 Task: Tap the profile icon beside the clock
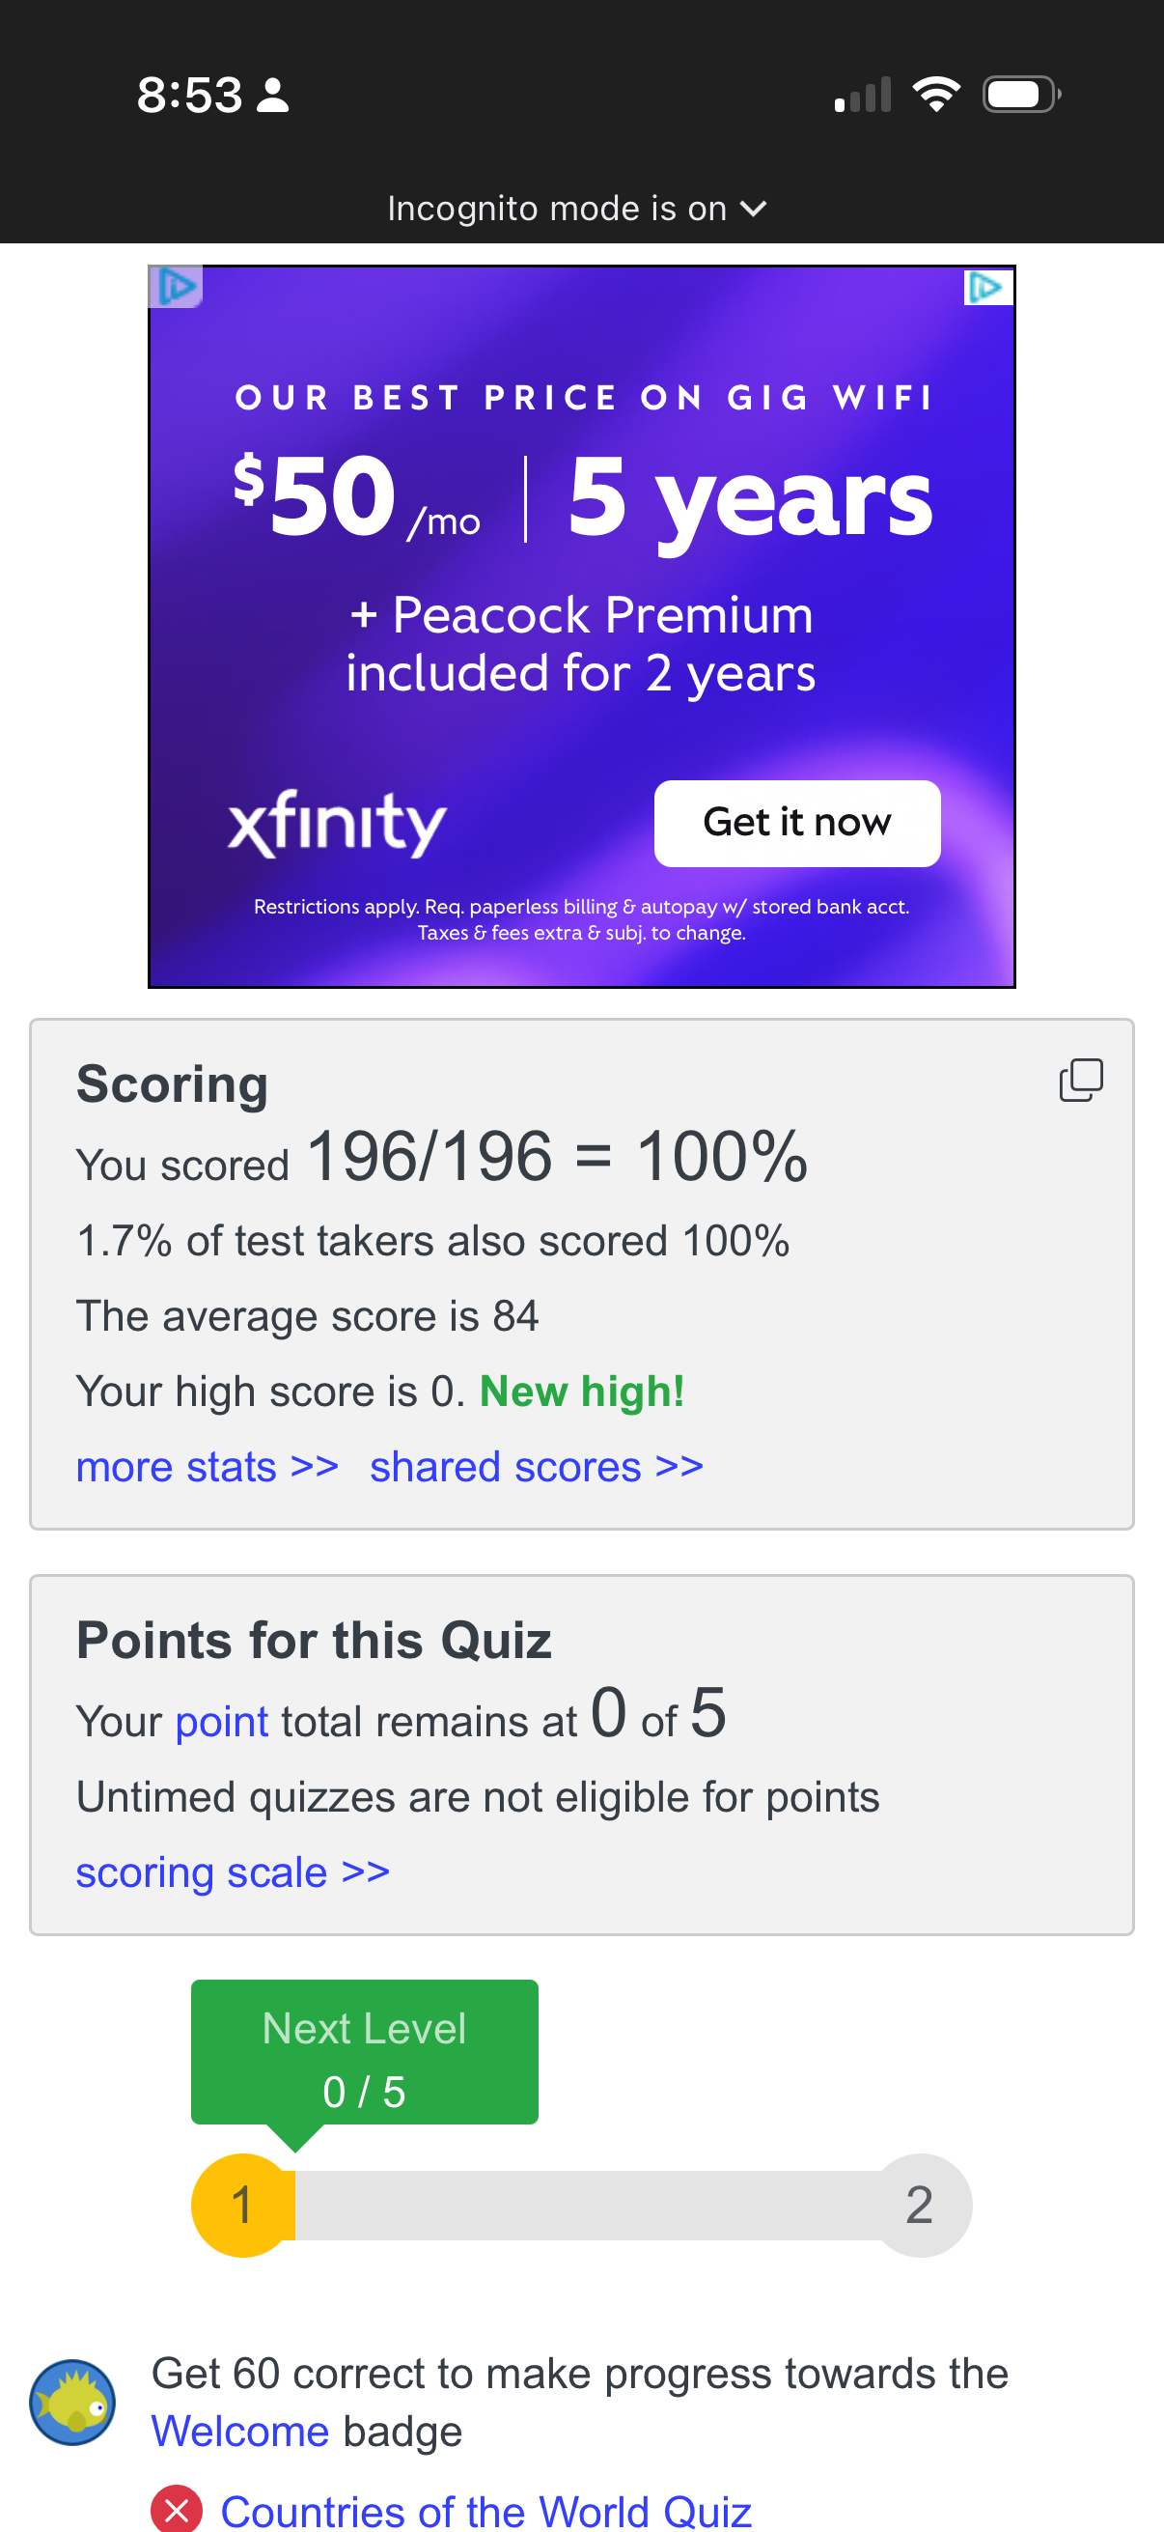point(272,95)
